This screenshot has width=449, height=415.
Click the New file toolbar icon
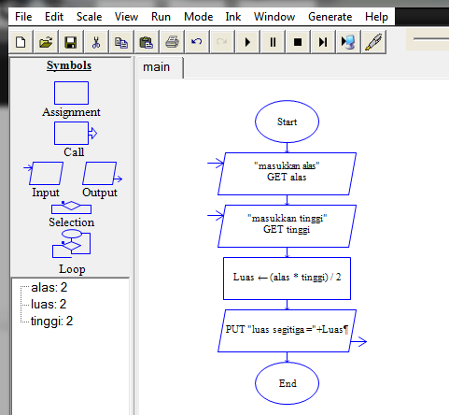[x=21, y=42]
